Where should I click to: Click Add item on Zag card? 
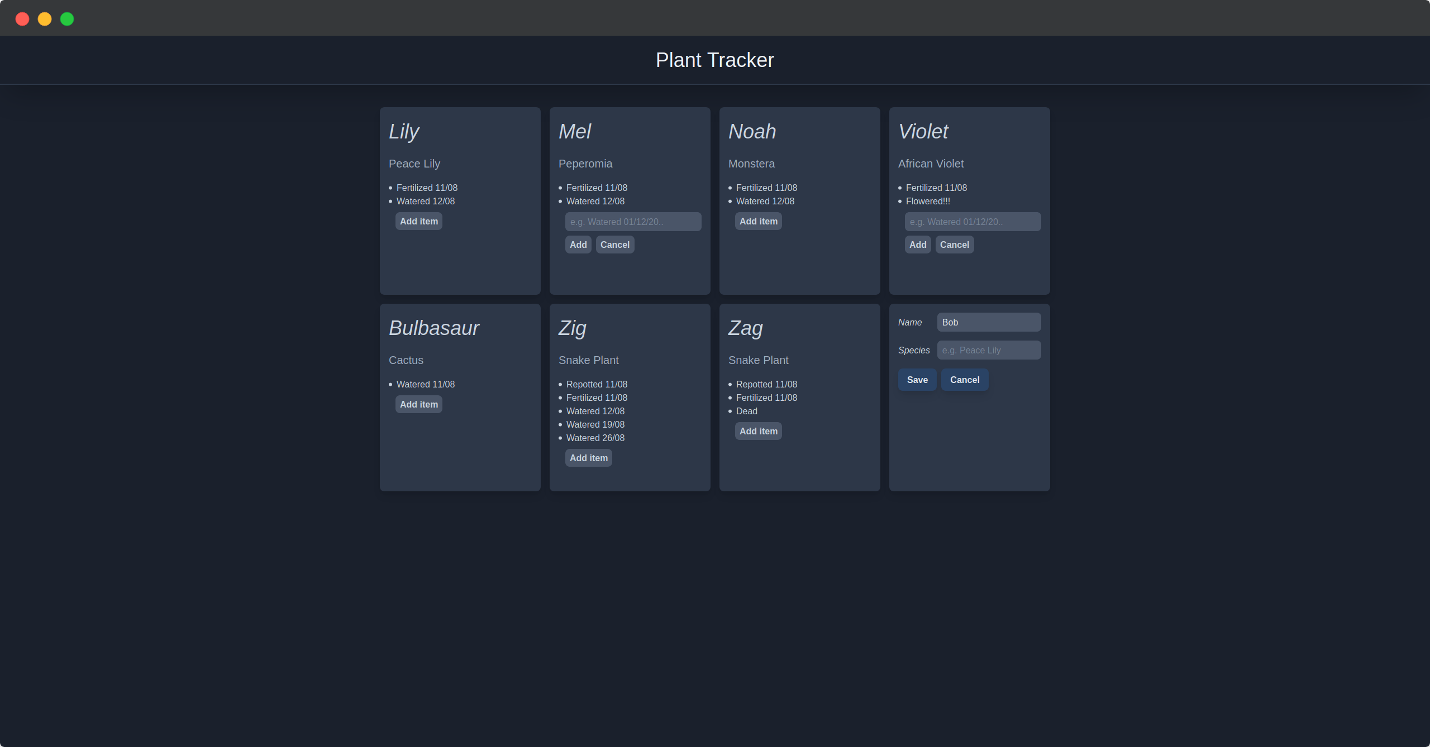(758, 431)
